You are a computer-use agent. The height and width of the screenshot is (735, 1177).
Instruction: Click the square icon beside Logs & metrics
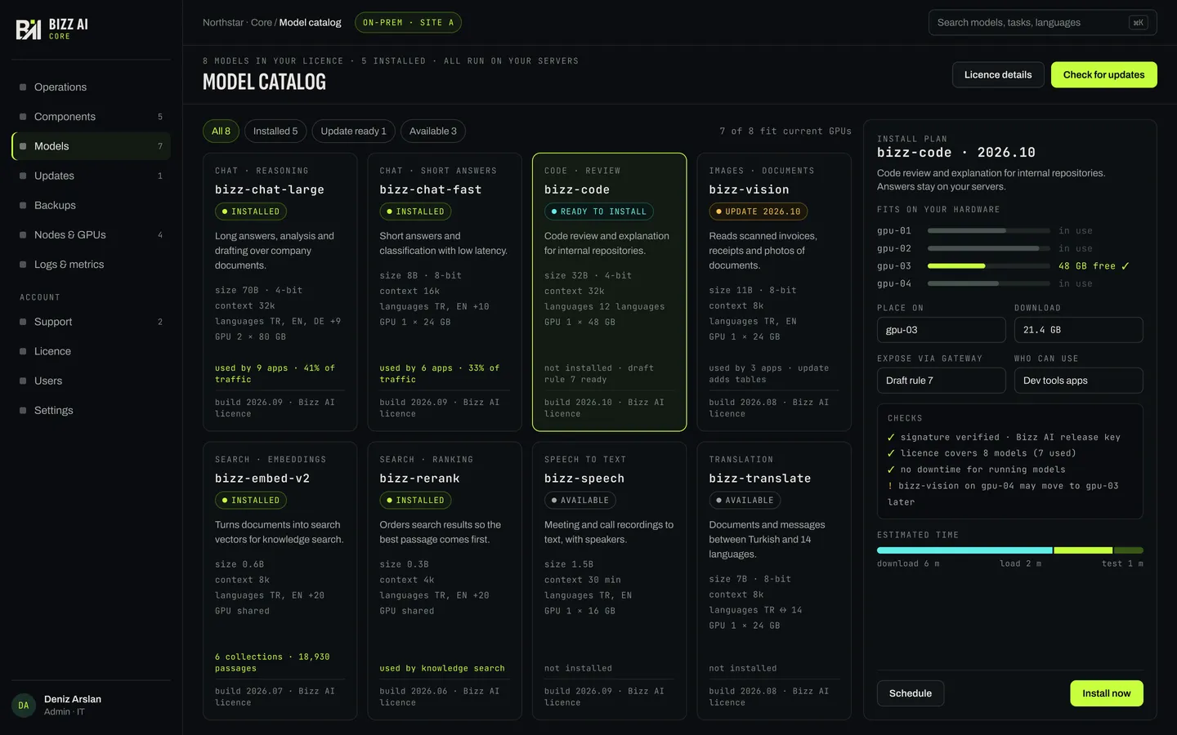[23, 265]
